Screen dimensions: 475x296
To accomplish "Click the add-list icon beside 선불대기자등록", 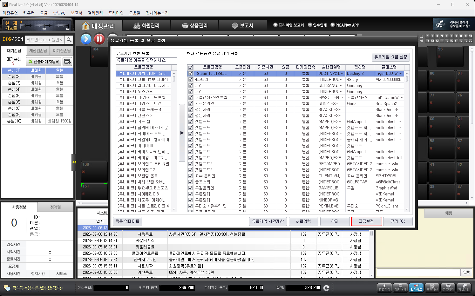I will [67, 62].
